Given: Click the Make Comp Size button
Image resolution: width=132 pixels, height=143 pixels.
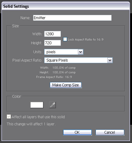Looking at the screenshot, I should point(66,85).
